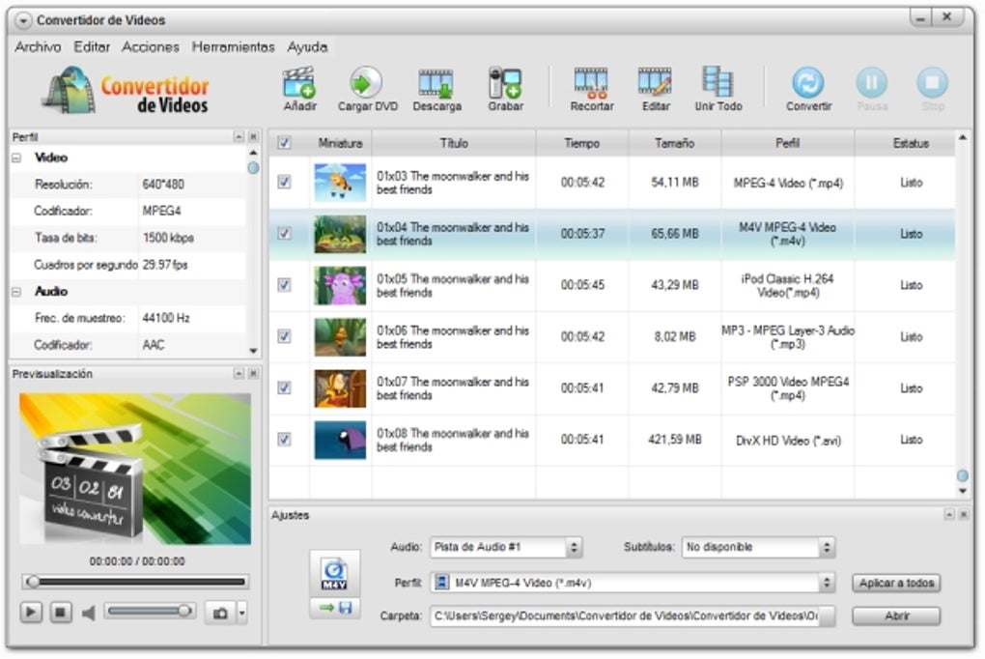
Task: Uncheck the 01x03 moonwalker video checkbox
Action: click(x=284, y=183)
